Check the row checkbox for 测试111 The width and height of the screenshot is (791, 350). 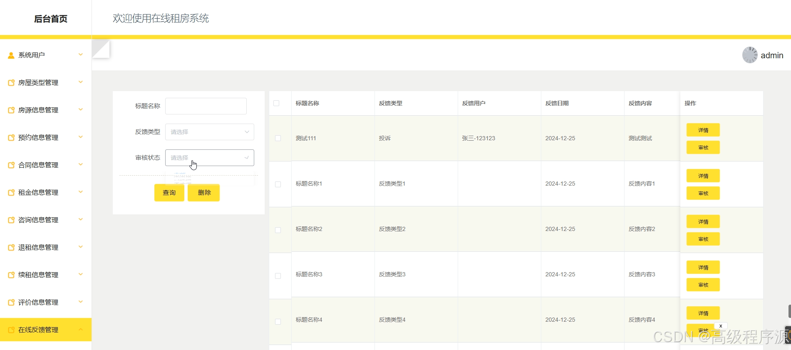[x=278, y=138]
